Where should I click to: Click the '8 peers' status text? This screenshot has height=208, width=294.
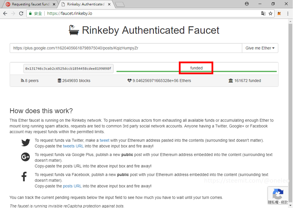[32, 81]
